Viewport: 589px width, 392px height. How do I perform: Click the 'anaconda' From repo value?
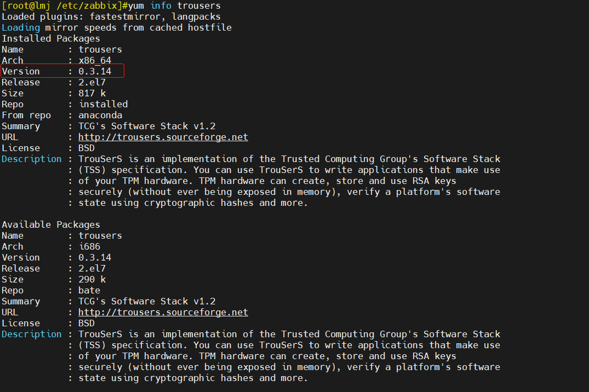[x=100, y=116]
